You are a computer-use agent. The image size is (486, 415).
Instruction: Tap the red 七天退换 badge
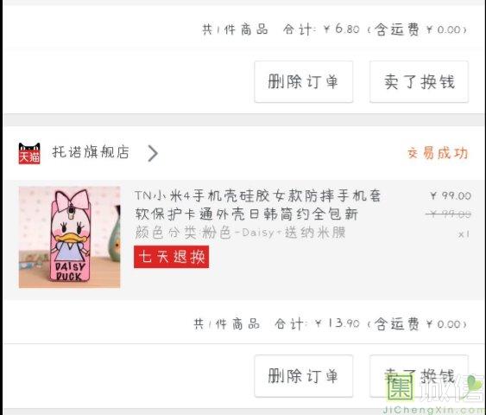[x=172, y=257]
